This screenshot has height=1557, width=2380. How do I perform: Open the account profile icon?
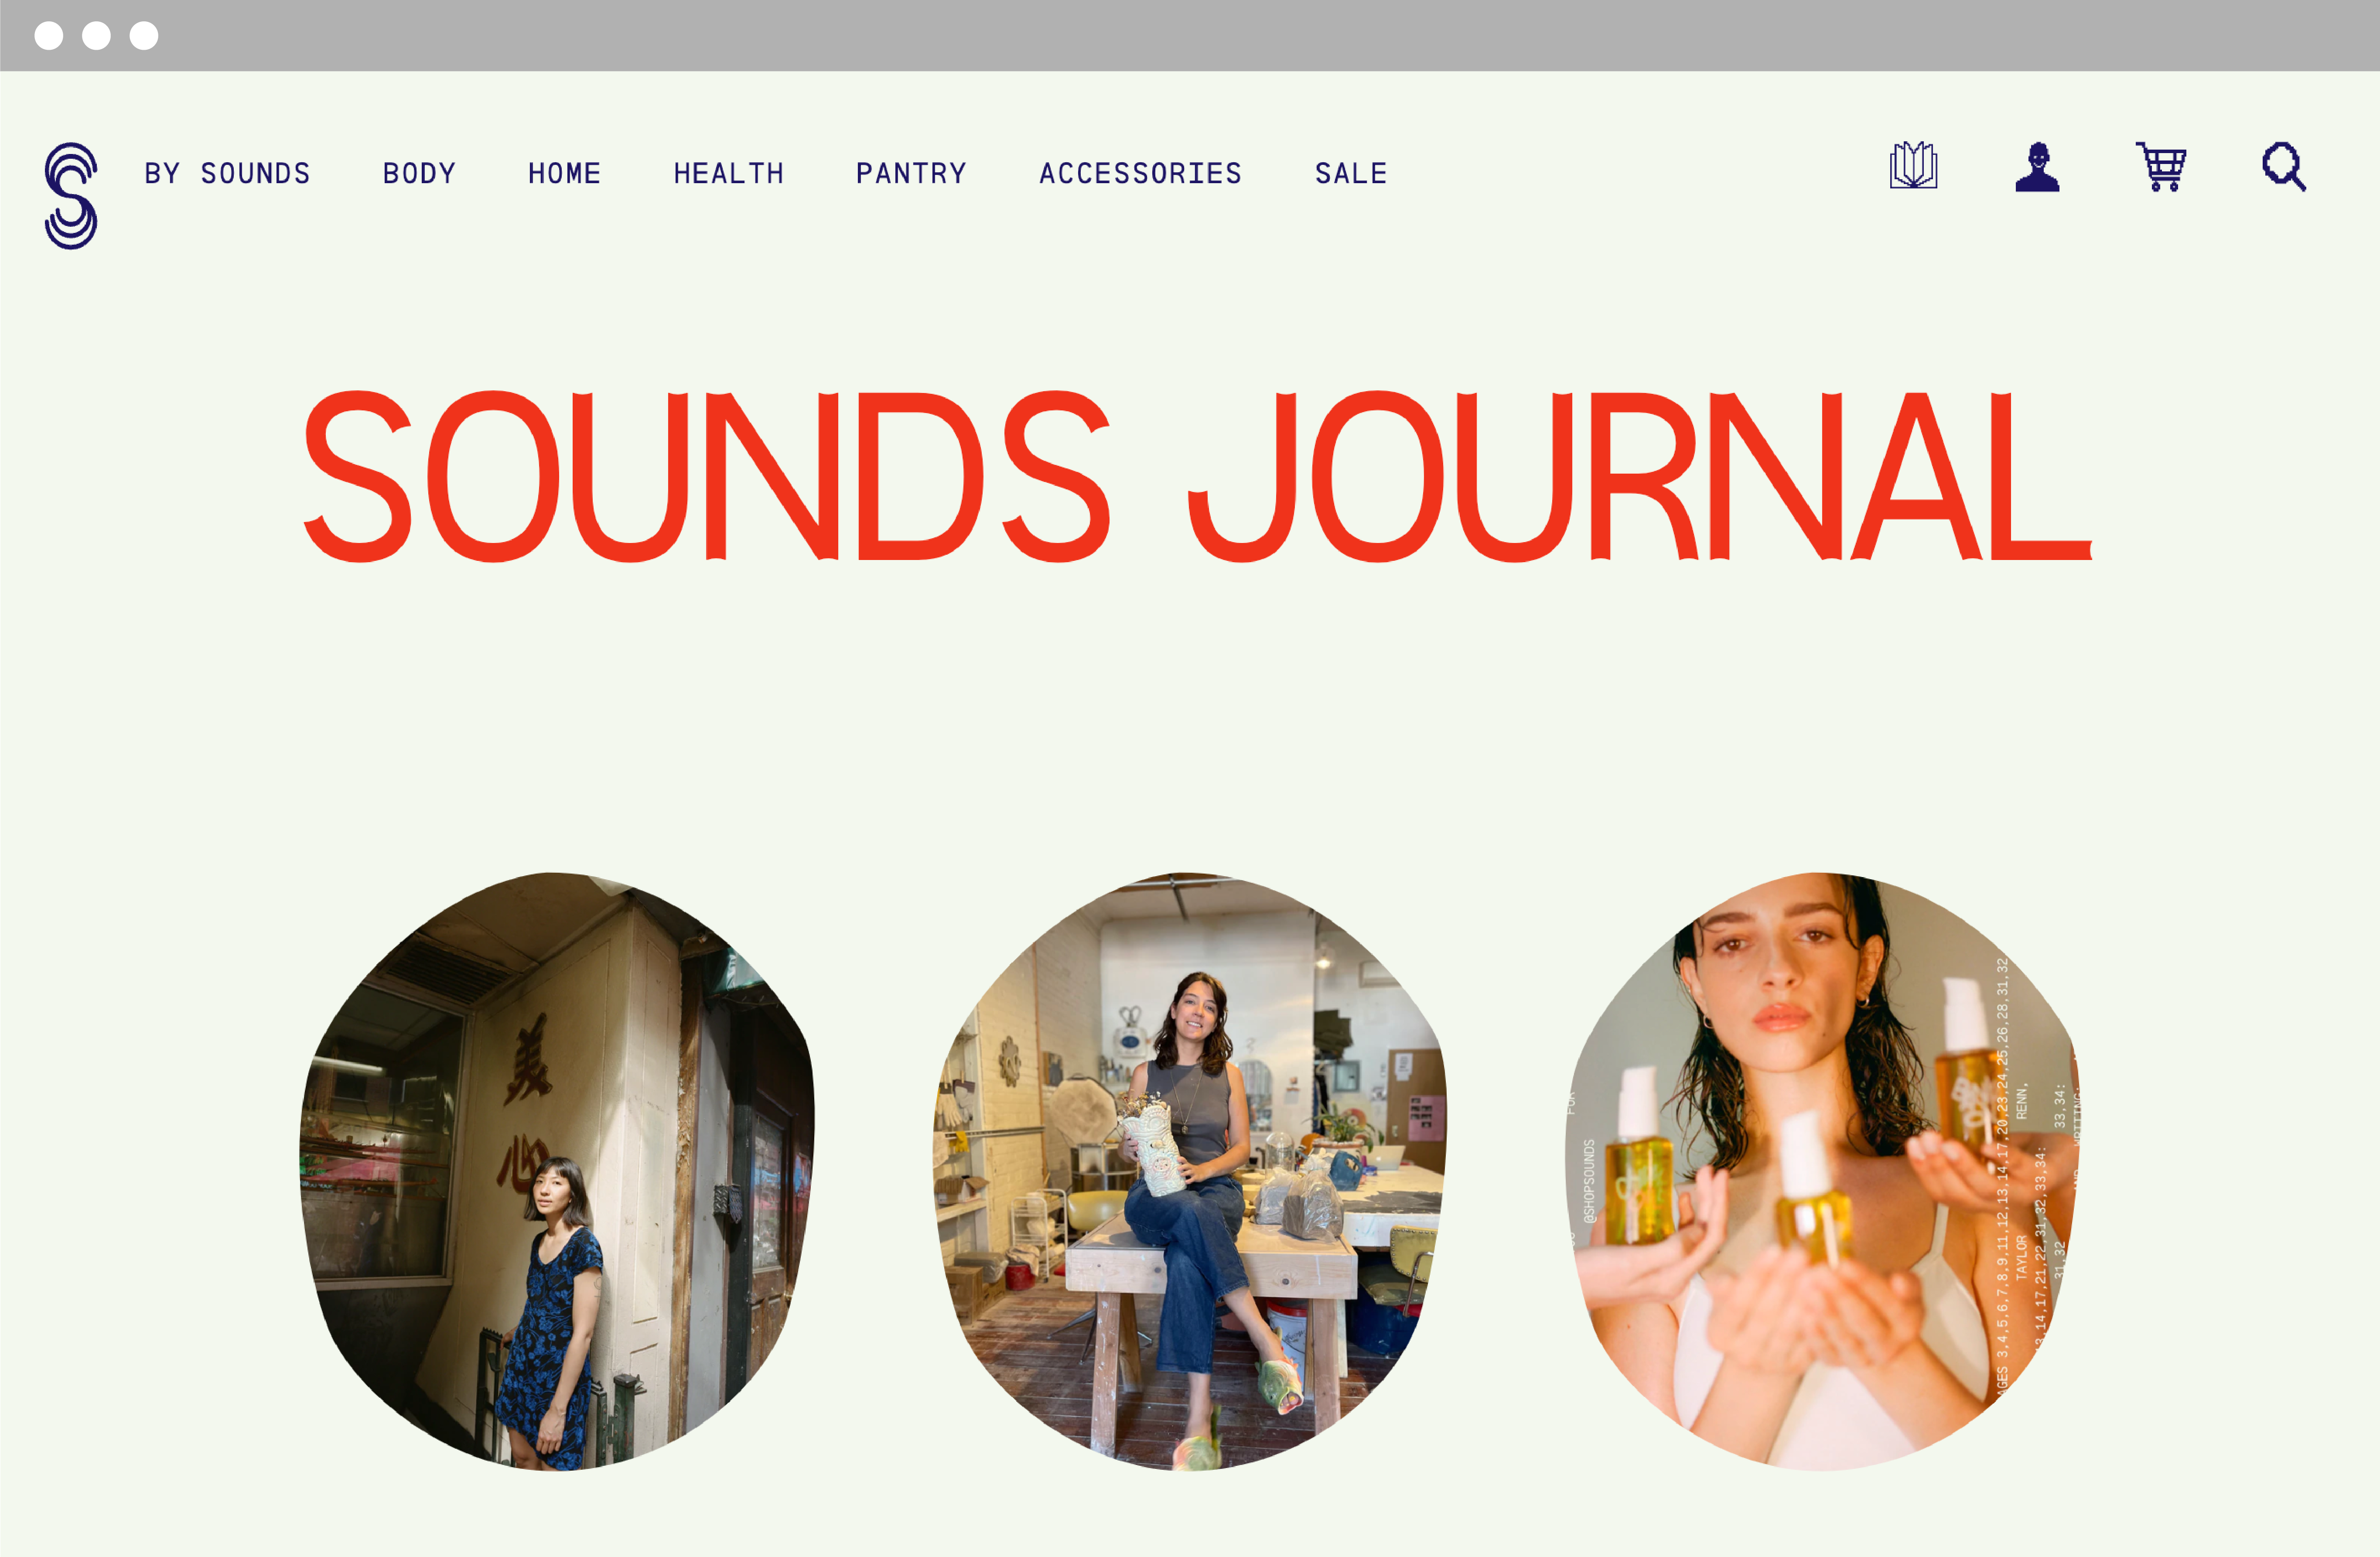tap(2037, 167)
